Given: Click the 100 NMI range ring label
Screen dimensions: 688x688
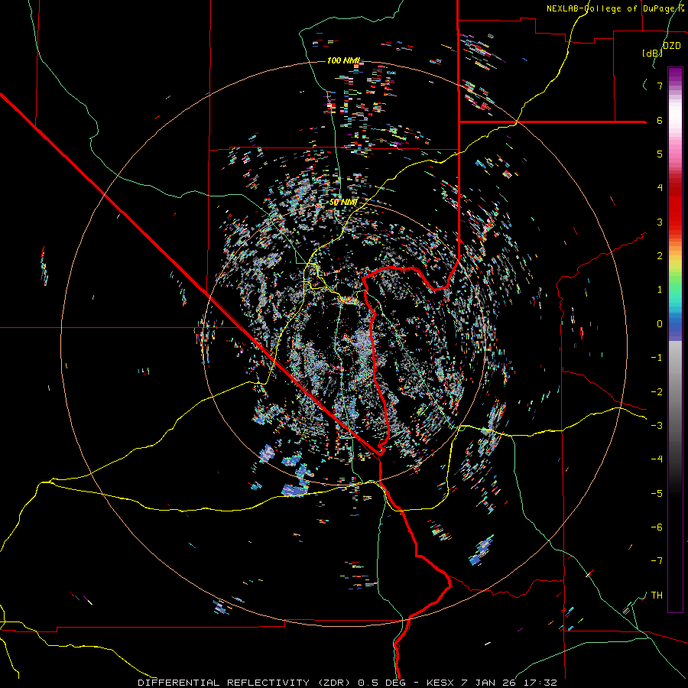Looking at the screenshot, I should pyautogui.click(x=343, y=60).
